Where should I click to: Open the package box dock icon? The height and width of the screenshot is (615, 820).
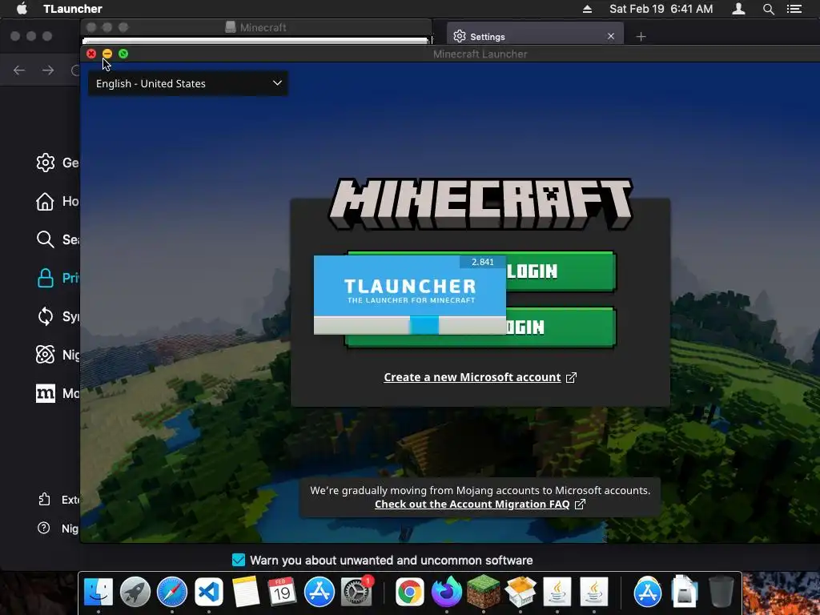coord(521,592)
